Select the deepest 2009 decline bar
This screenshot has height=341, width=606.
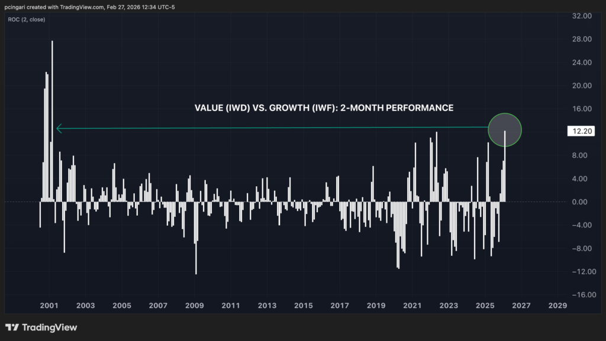[x=196, y=242]
